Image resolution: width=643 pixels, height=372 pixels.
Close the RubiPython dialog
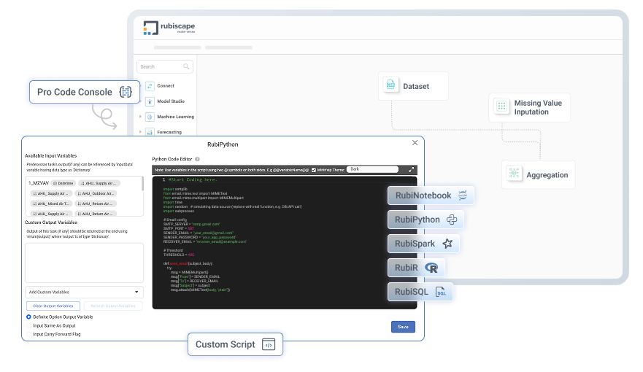pos(415,142)
